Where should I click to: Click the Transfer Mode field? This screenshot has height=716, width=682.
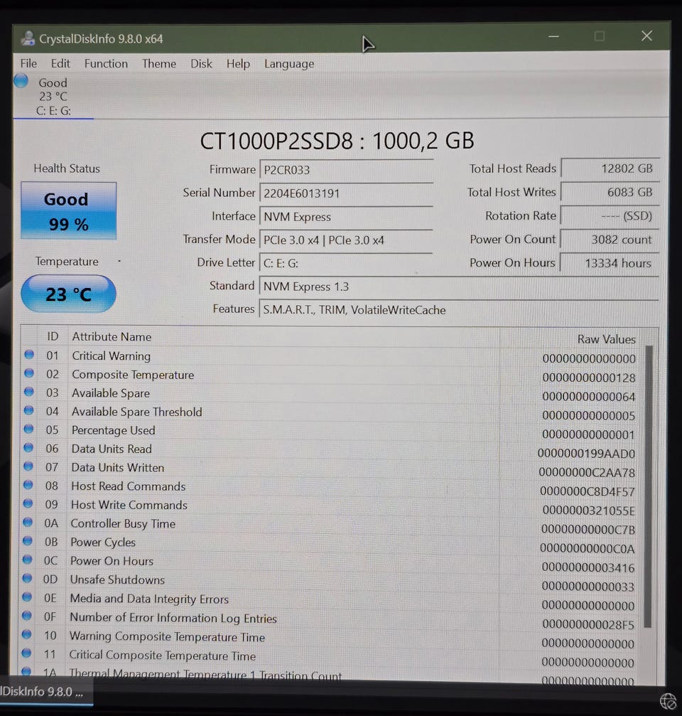click(346, 240)
